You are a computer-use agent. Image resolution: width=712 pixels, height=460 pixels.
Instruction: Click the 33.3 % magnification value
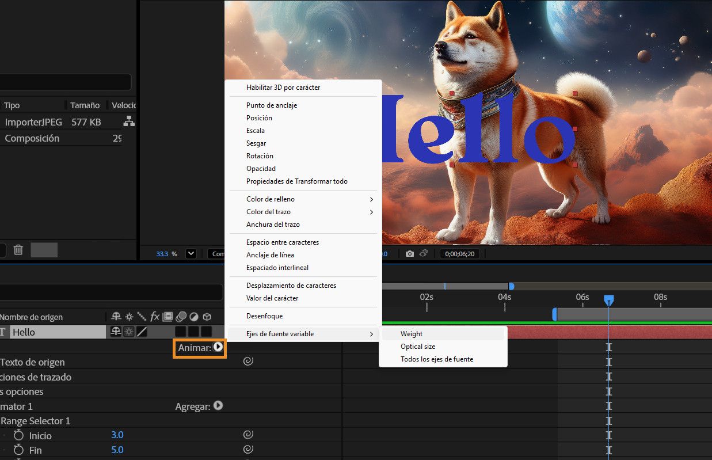coord(167,253)
